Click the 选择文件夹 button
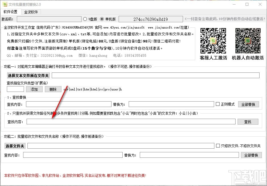This screenshot has width=267, height=186. coord(15,146)
